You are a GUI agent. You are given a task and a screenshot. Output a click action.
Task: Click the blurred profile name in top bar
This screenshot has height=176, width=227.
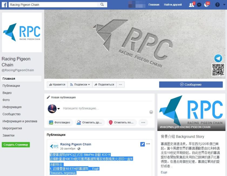(x=137, y=5)
